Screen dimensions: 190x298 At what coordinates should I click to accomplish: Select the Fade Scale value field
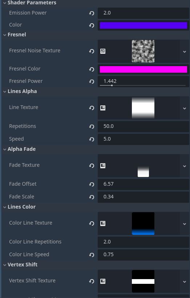(143, 197)
